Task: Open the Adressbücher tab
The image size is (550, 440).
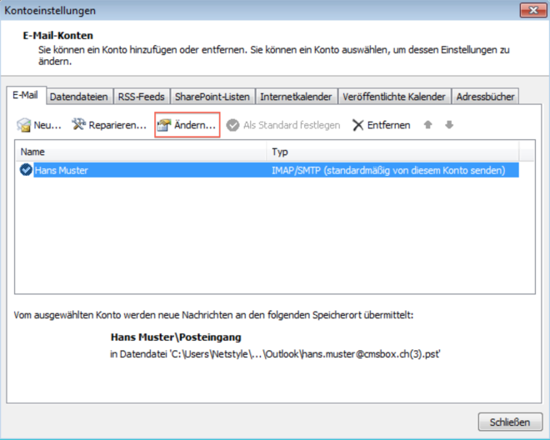Action: point(485,97)
